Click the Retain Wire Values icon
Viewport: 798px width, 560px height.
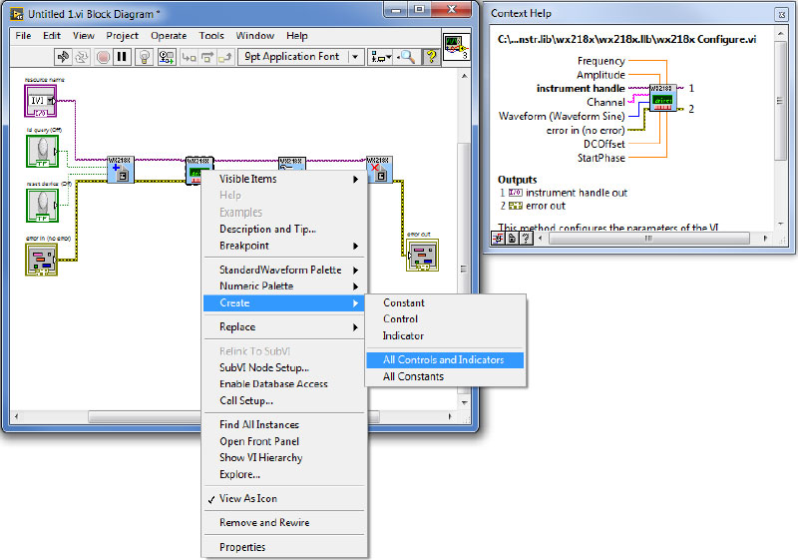pos(165,57)
